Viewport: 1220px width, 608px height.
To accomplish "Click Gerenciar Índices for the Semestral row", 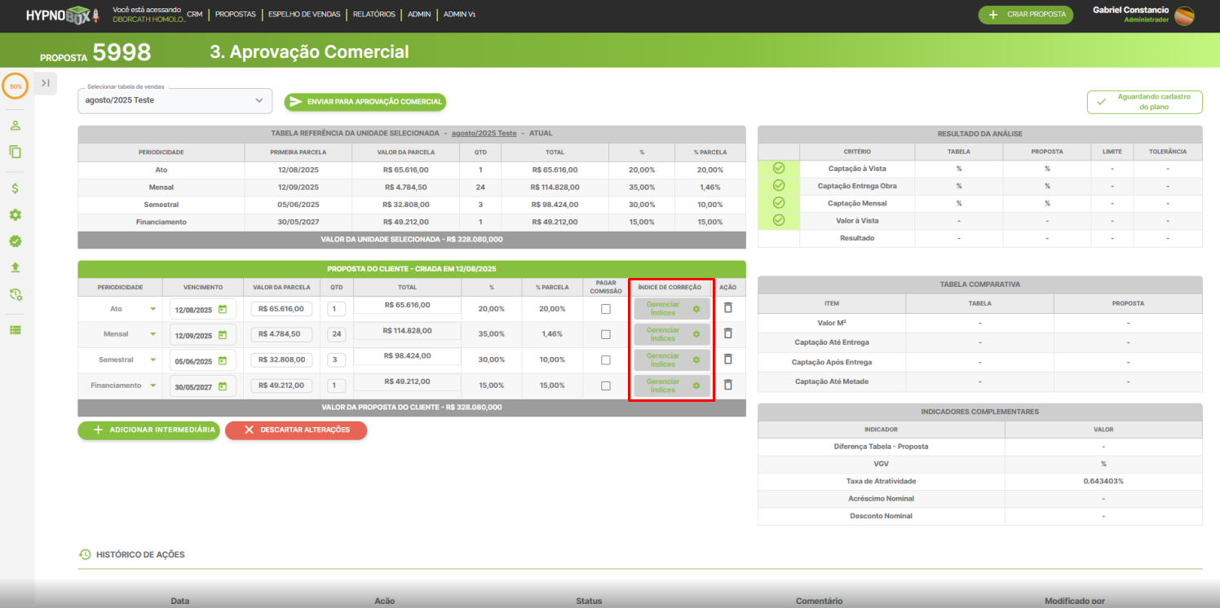I will point(672,360).
